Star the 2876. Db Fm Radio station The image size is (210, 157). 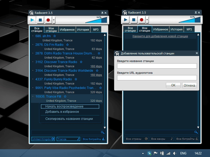[x=67, y=45]
